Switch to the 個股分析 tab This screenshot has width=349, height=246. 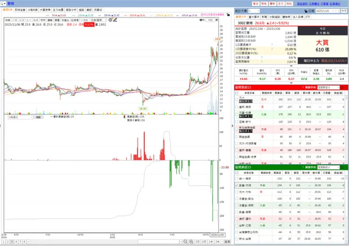pos(71,10)
